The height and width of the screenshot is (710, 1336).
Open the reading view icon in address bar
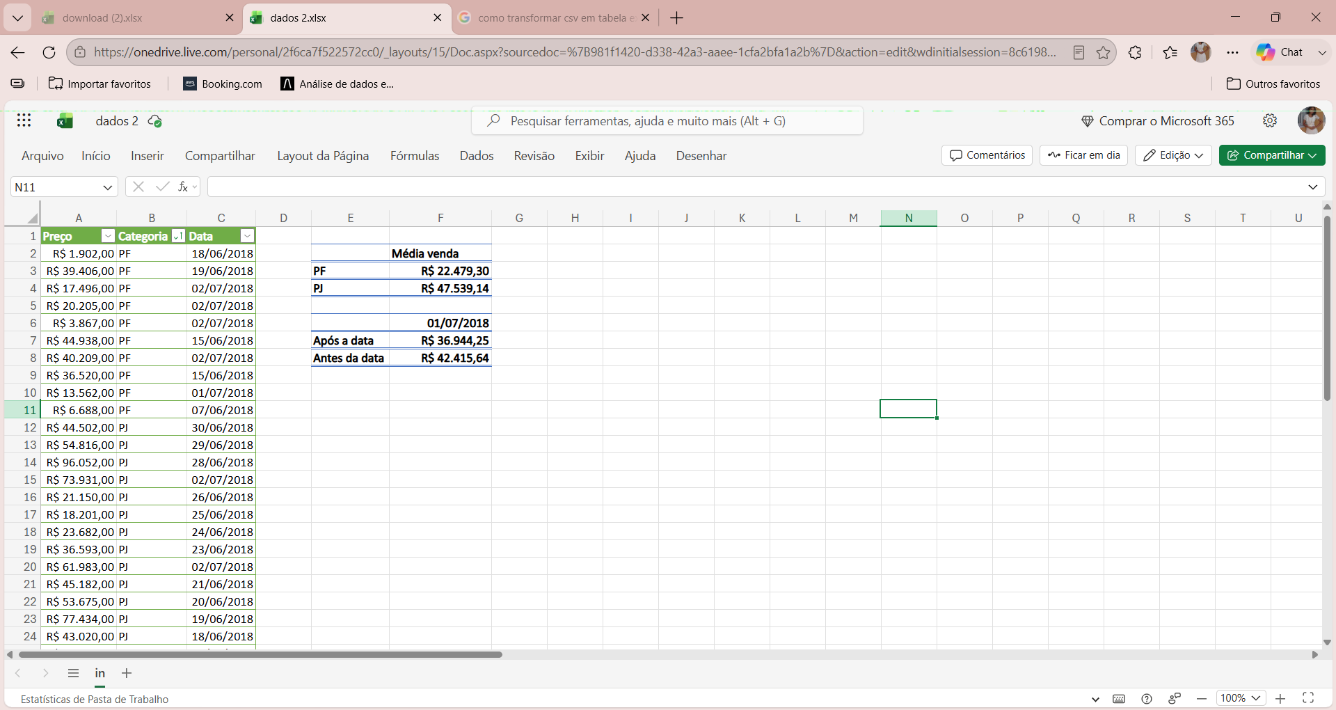(1079, 52)
